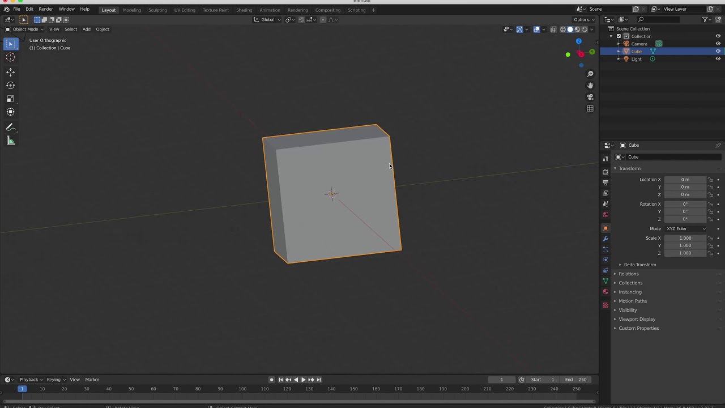Open the Material properties tab
725x408 pixels.
pyautogui.click(x=605, y=292)
